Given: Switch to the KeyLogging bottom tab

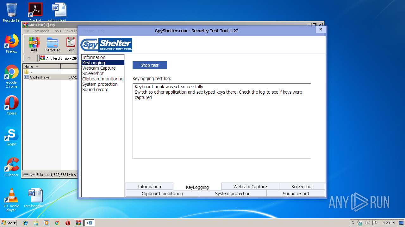Looking at the screenshot, I should click(197, 187).
